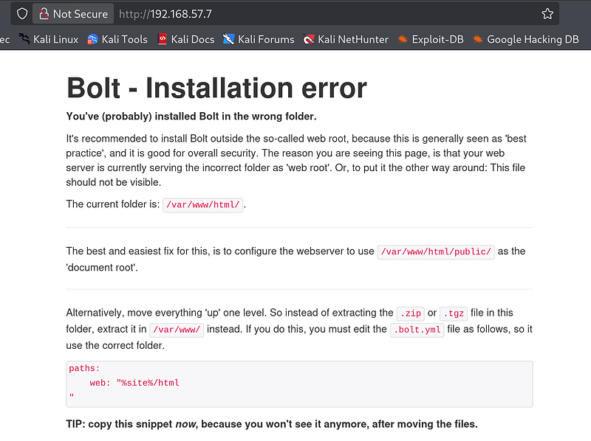Viewport: 591px width, 441px height.
Task: Click the /var/www/ inline code path
Action: click(x=177, y=330)
